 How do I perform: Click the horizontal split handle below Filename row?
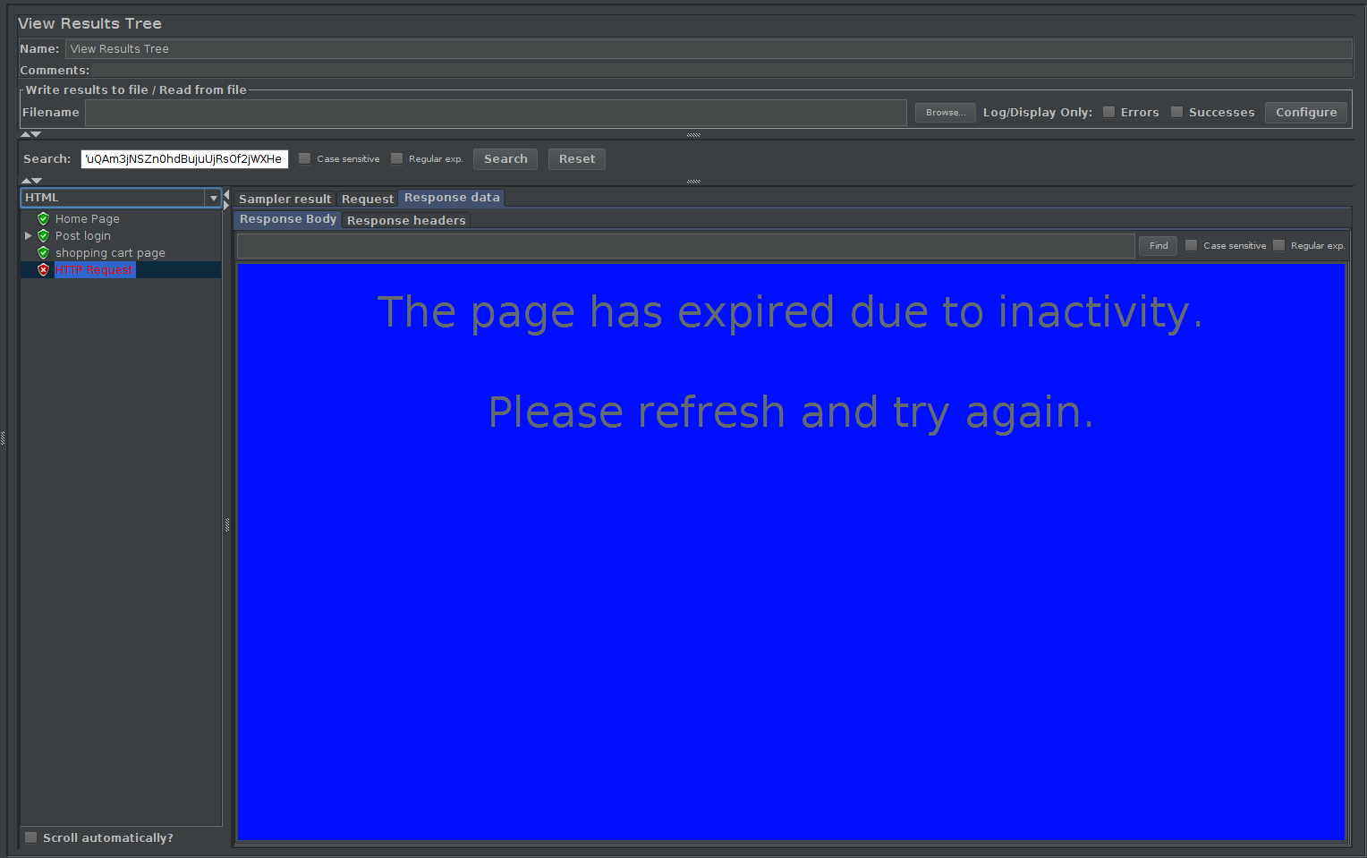click(693, 134)
